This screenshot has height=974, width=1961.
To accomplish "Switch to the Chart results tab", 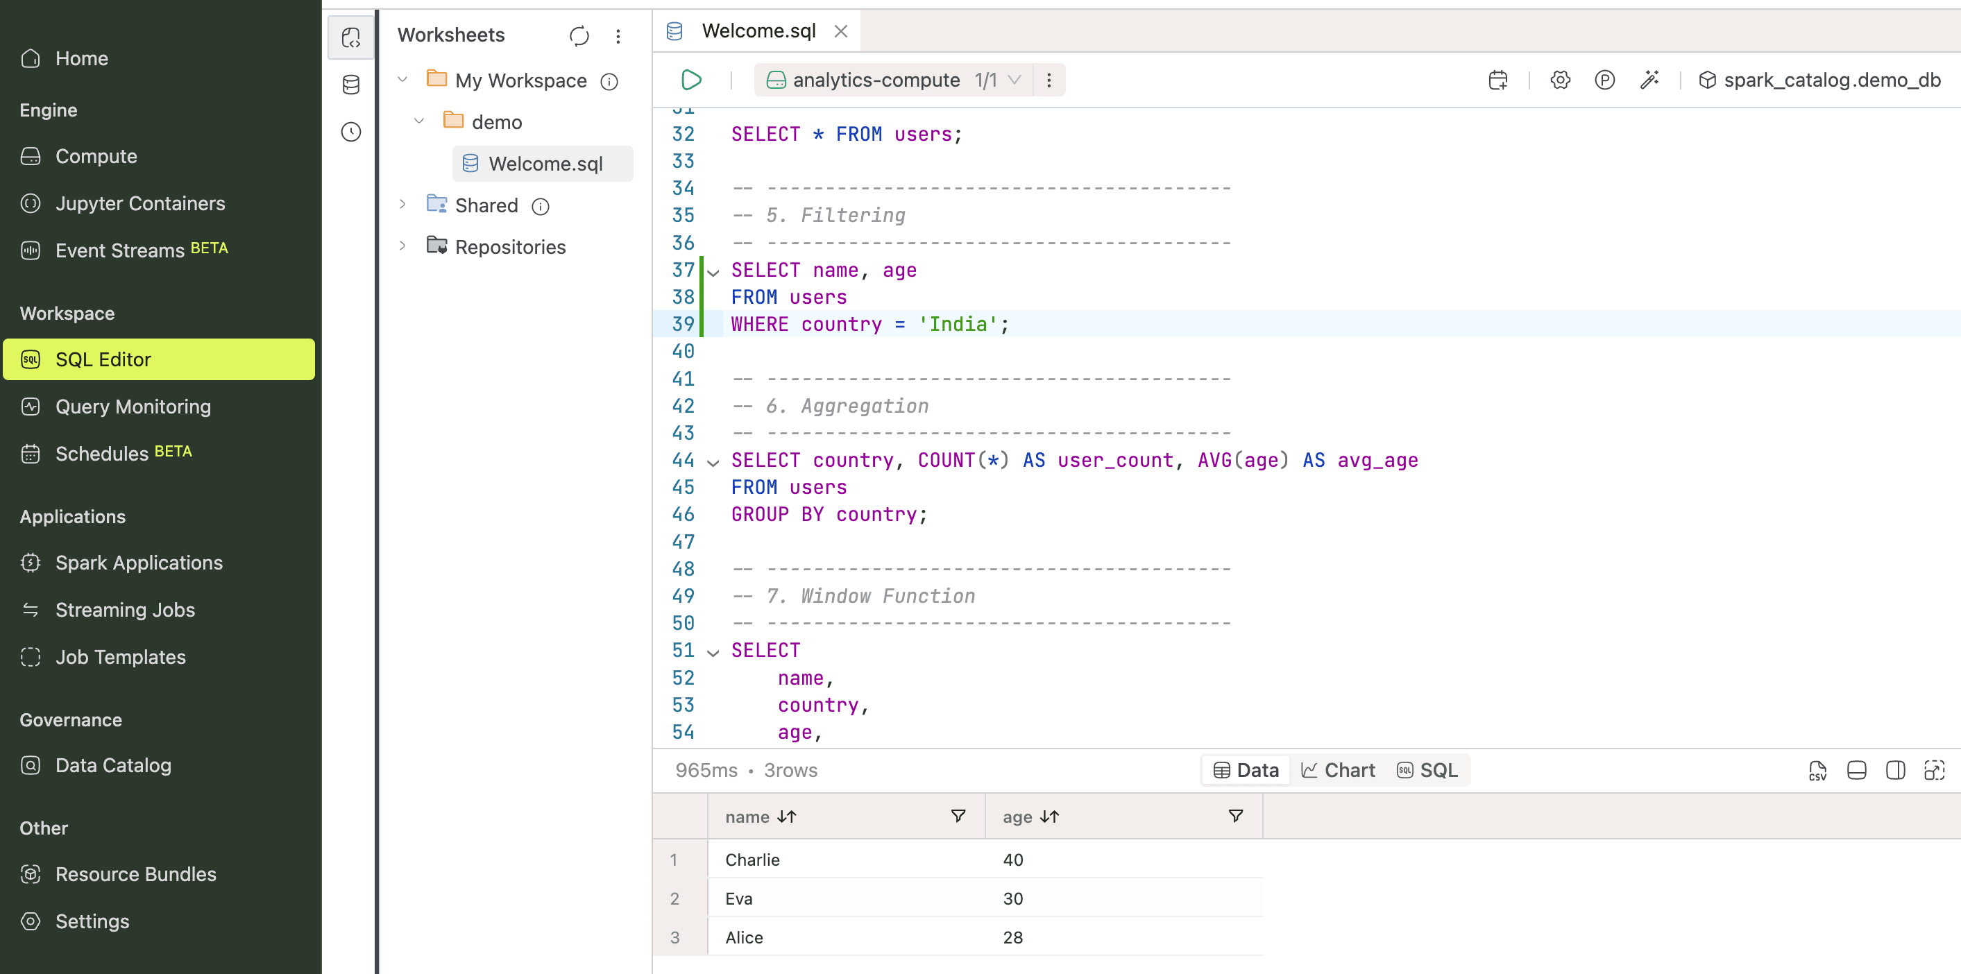I will pos(1338,770).
